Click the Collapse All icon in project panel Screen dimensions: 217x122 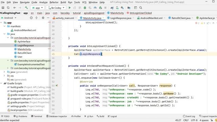pyautogui.click(x=37, y=18)
